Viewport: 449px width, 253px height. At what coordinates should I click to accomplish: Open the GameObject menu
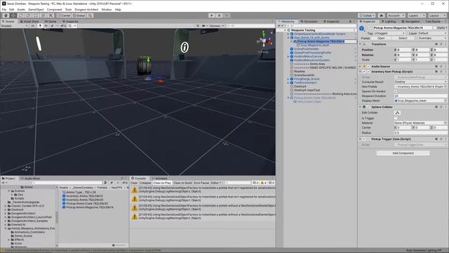click(36, 9)
